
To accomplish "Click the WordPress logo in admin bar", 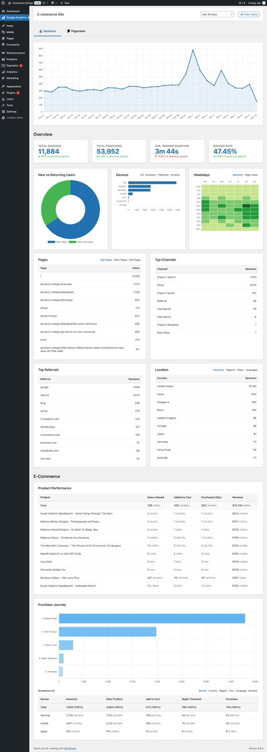I will pos(3,3).
